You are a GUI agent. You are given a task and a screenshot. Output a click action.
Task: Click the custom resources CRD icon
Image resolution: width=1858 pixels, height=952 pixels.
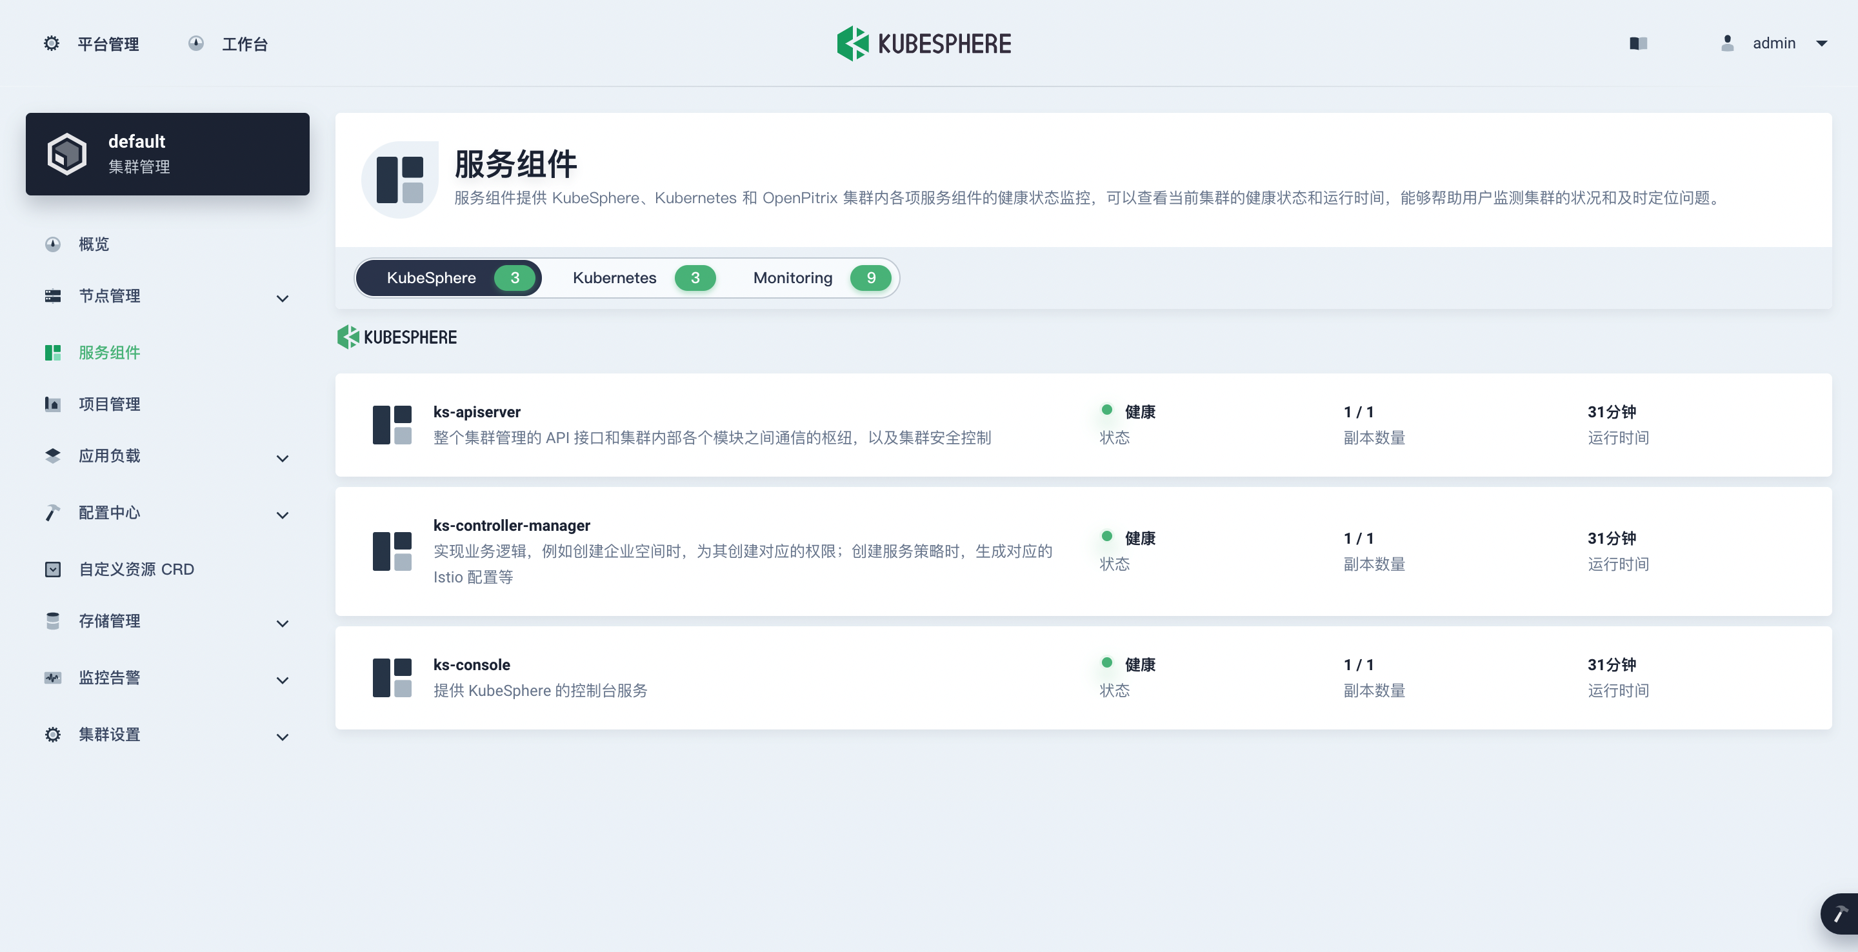[x=53, y=569]
